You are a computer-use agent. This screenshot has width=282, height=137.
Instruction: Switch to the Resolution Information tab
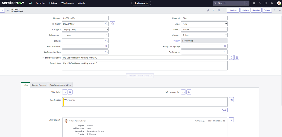click(x=60, y=85)
